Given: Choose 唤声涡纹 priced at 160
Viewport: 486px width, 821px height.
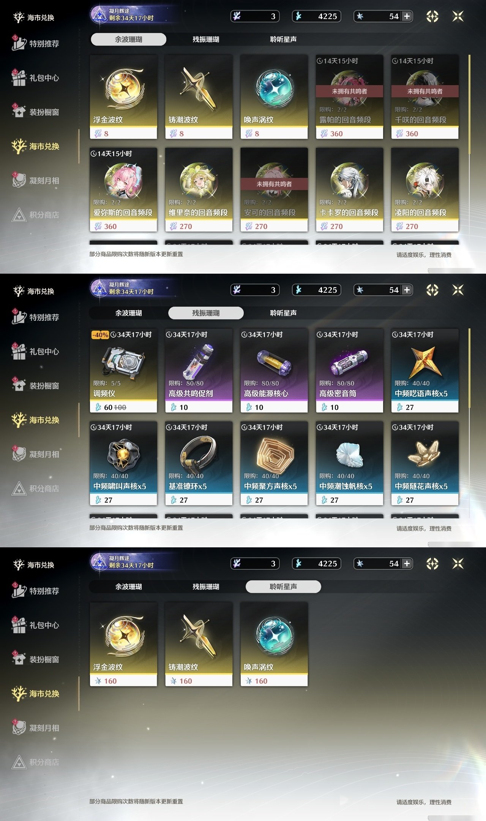Looking at the screenshot, I should point(274,644).
